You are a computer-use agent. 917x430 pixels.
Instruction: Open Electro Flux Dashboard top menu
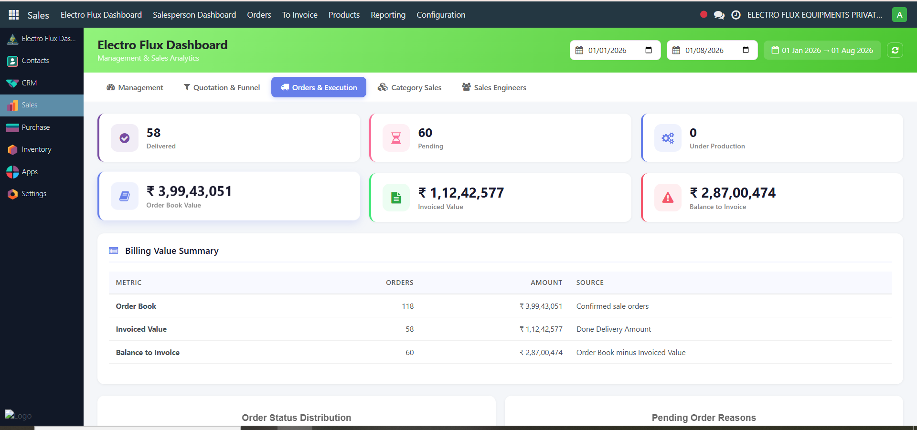click(101, 15)
